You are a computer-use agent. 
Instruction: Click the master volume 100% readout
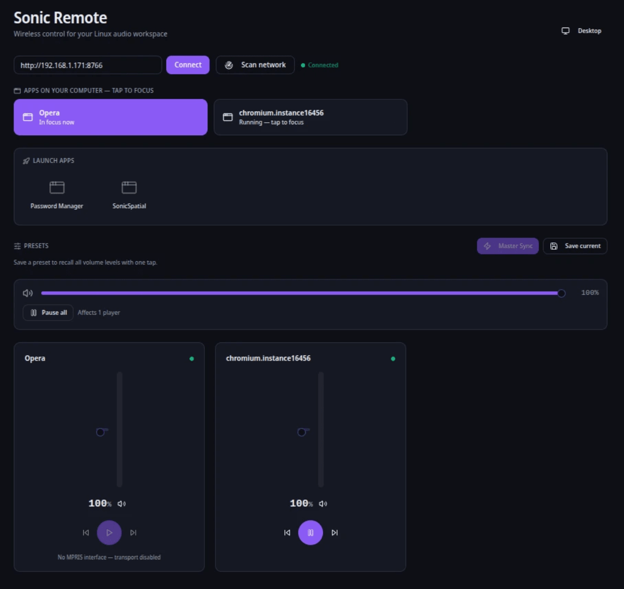pyautogui.click(x=590, y=293)
